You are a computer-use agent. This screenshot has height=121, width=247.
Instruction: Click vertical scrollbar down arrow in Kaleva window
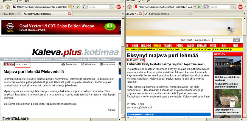coord(123,116)
